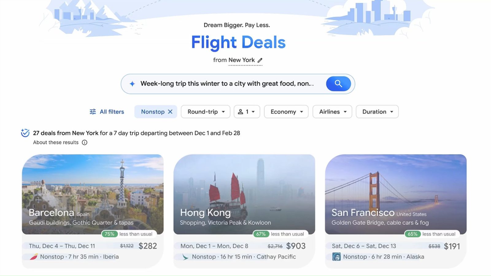The width and height of the screenshot is (491, 276).
Task: Expand the Airlines filter dropdown
Action: [332, 112]
